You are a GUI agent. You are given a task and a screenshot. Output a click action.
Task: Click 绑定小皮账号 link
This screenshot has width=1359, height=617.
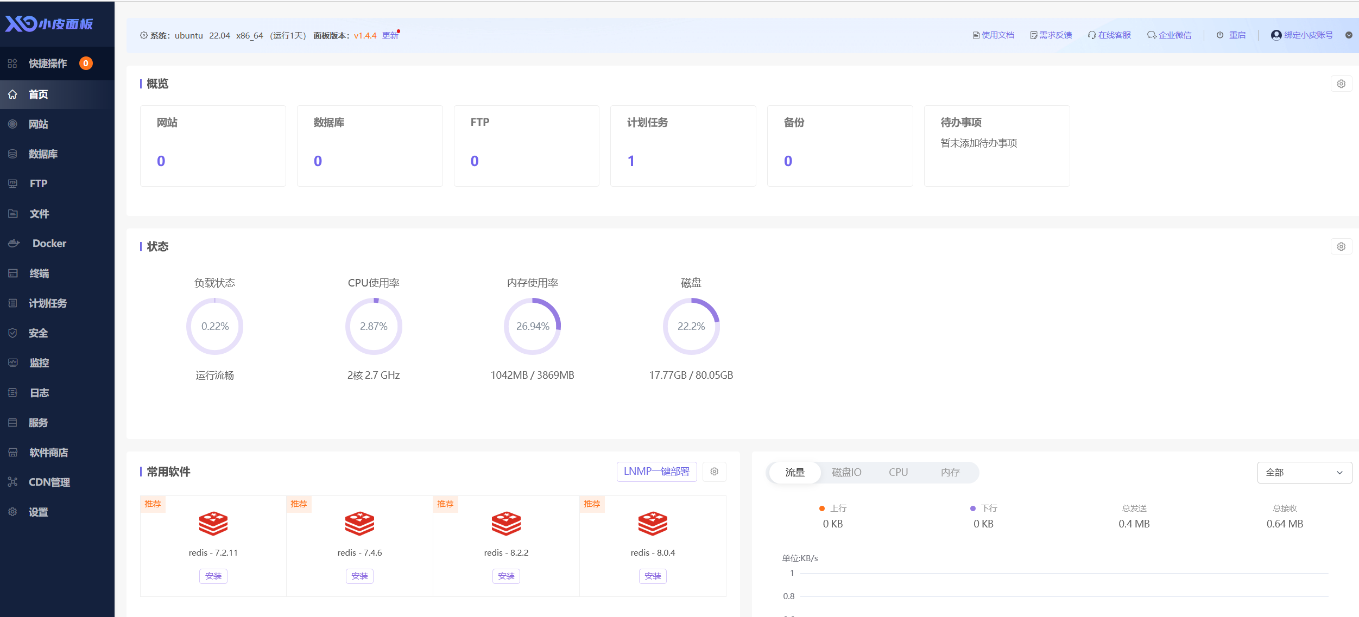(x=1309, y=35)
